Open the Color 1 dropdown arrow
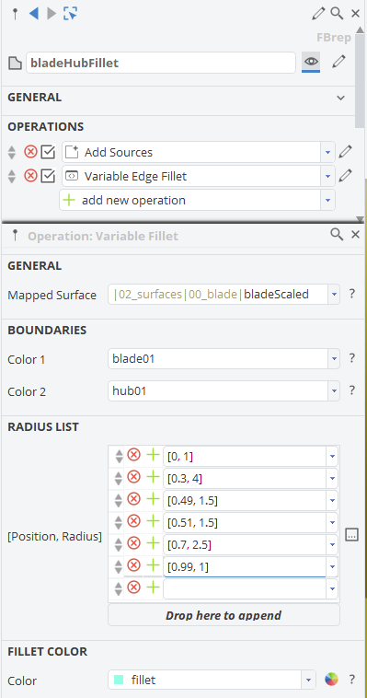Image resolution: width=367 pixels, height=698 pixels. [334, 358]
